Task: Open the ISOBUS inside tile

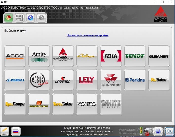Action: [x=39, y=80]
